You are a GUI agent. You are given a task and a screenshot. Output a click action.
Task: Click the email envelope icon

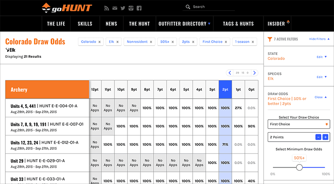[115, 8]
